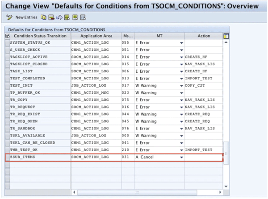Click the Application Area column header
Screen dimensions: 268x199
tap(96, 36)
